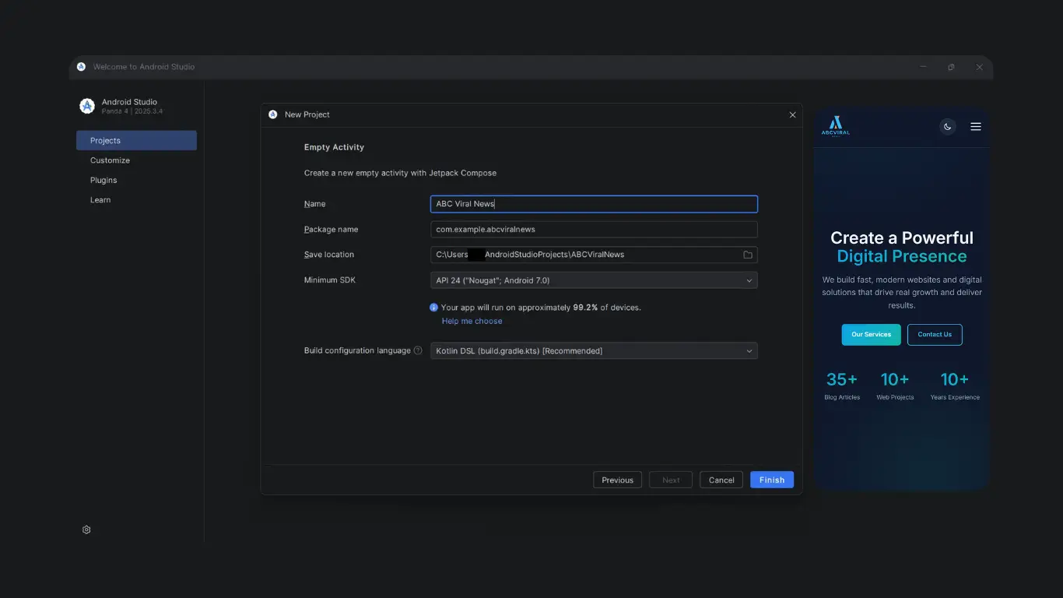Image resolution: width=1063 pixels, height=598 pixels.
Task: Click '10+ Web Projects' stat in preview
Action: 895,385
